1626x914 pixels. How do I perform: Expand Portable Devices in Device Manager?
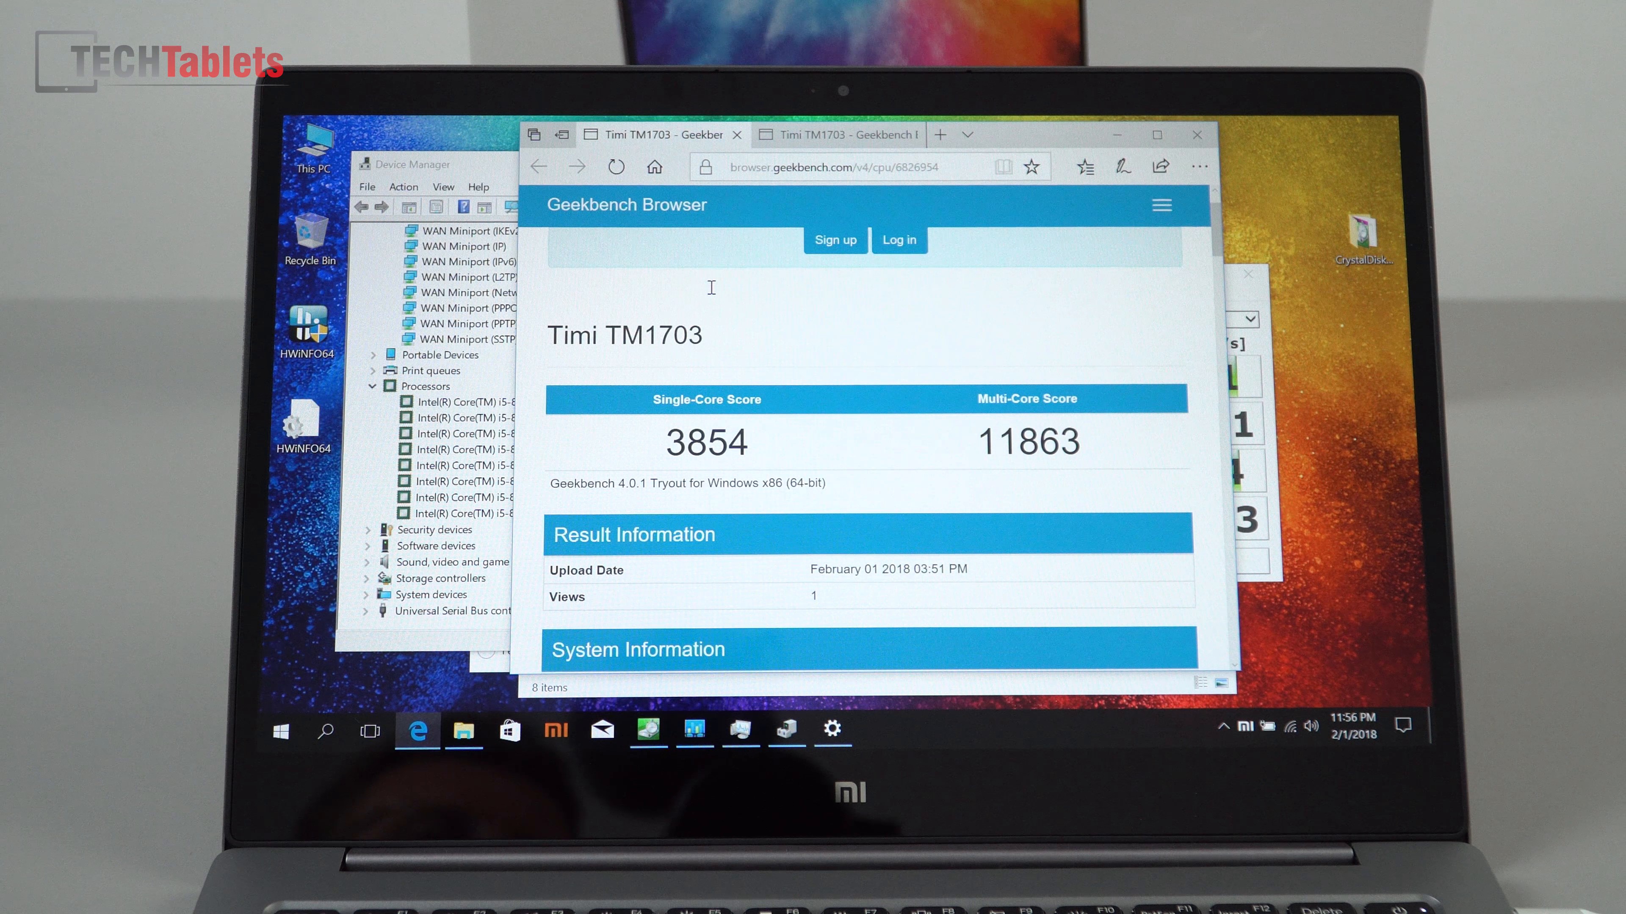[373, 355]
